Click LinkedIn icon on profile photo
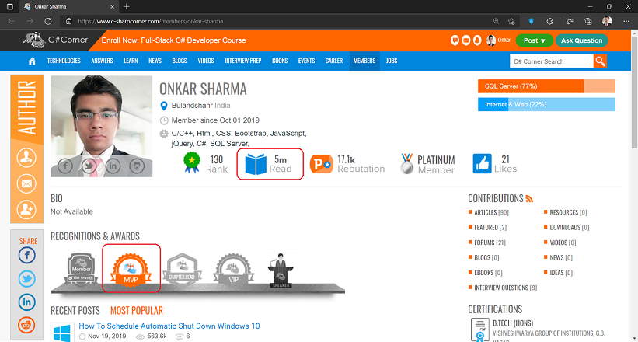638x342 pixels. (113, 166)
